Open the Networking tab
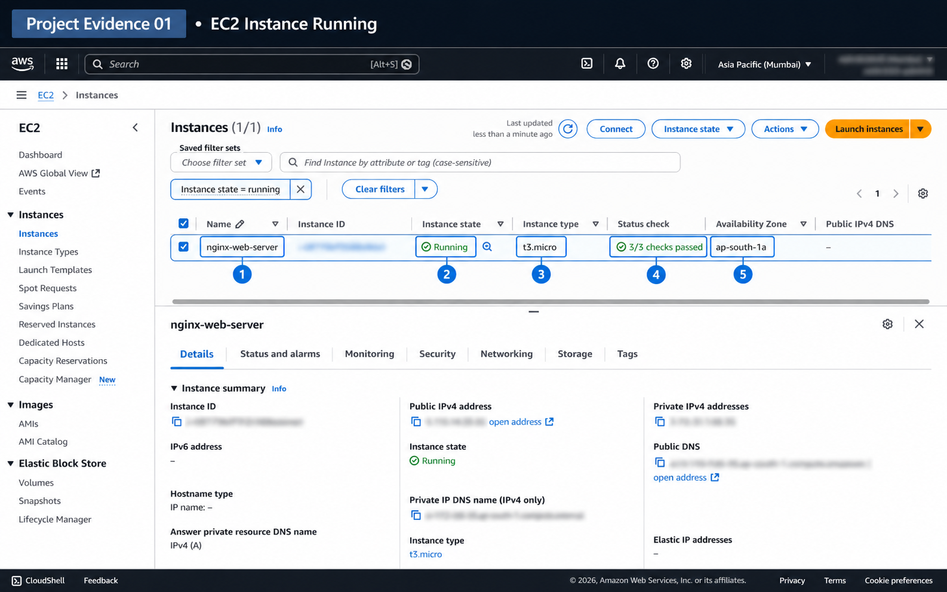 tap(506, 354)
